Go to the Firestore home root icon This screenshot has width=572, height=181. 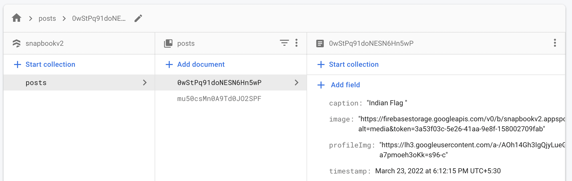(x=17, y=18)
